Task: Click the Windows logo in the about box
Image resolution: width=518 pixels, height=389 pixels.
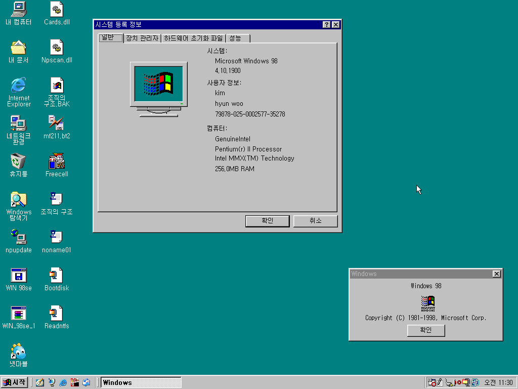Action: tap(428, 304)
